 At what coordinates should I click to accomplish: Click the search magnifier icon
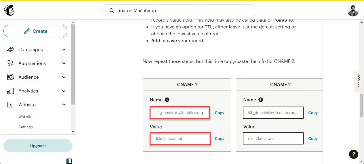pyautogui.click(x=112, y=11)
